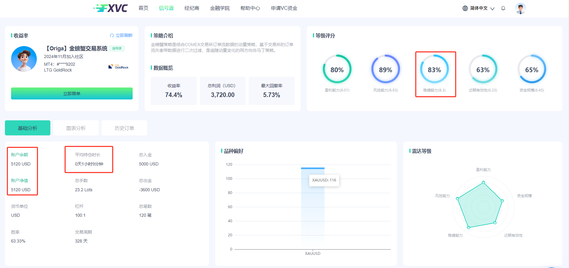Click the 80% 盈利能力 gauge
The height and width of the screenshot is (268, 569).
pyautogui.click(x=337, y=69)
